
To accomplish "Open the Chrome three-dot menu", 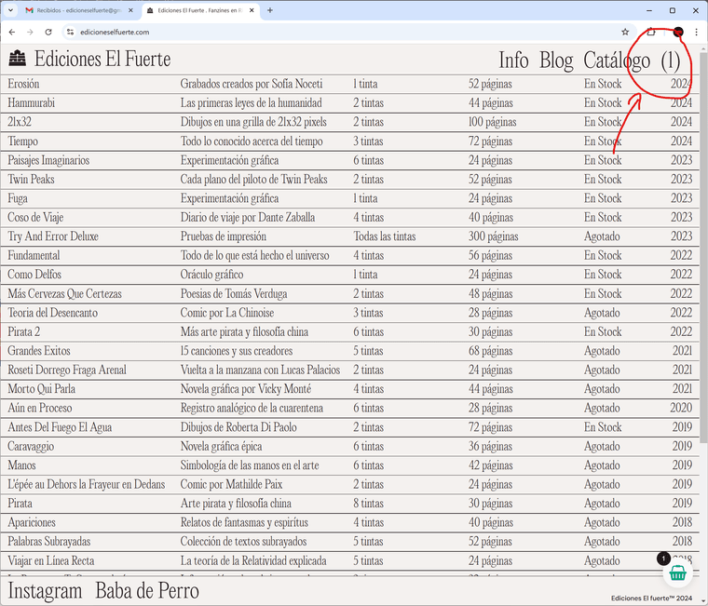I will tap(696, 32).
